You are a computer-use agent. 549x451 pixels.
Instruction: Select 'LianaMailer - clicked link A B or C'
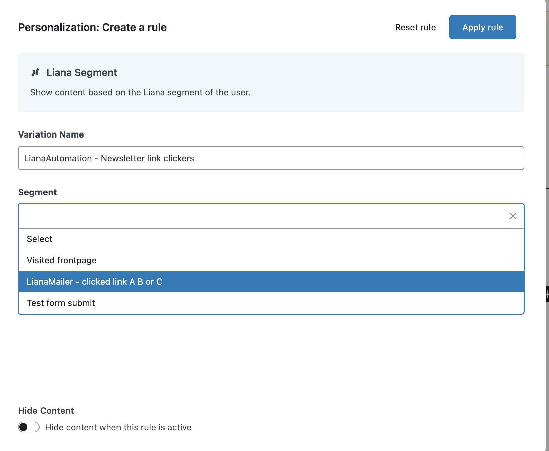click(x=94, y=282)
